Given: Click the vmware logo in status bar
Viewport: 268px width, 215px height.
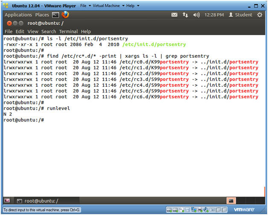Looking at the screenshot, I should click(x=244, y=209).
